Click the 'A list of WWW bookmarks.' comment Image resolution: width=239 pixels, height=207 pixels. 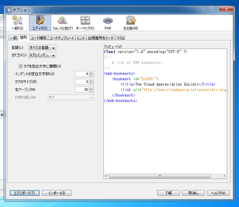(137, 63)
